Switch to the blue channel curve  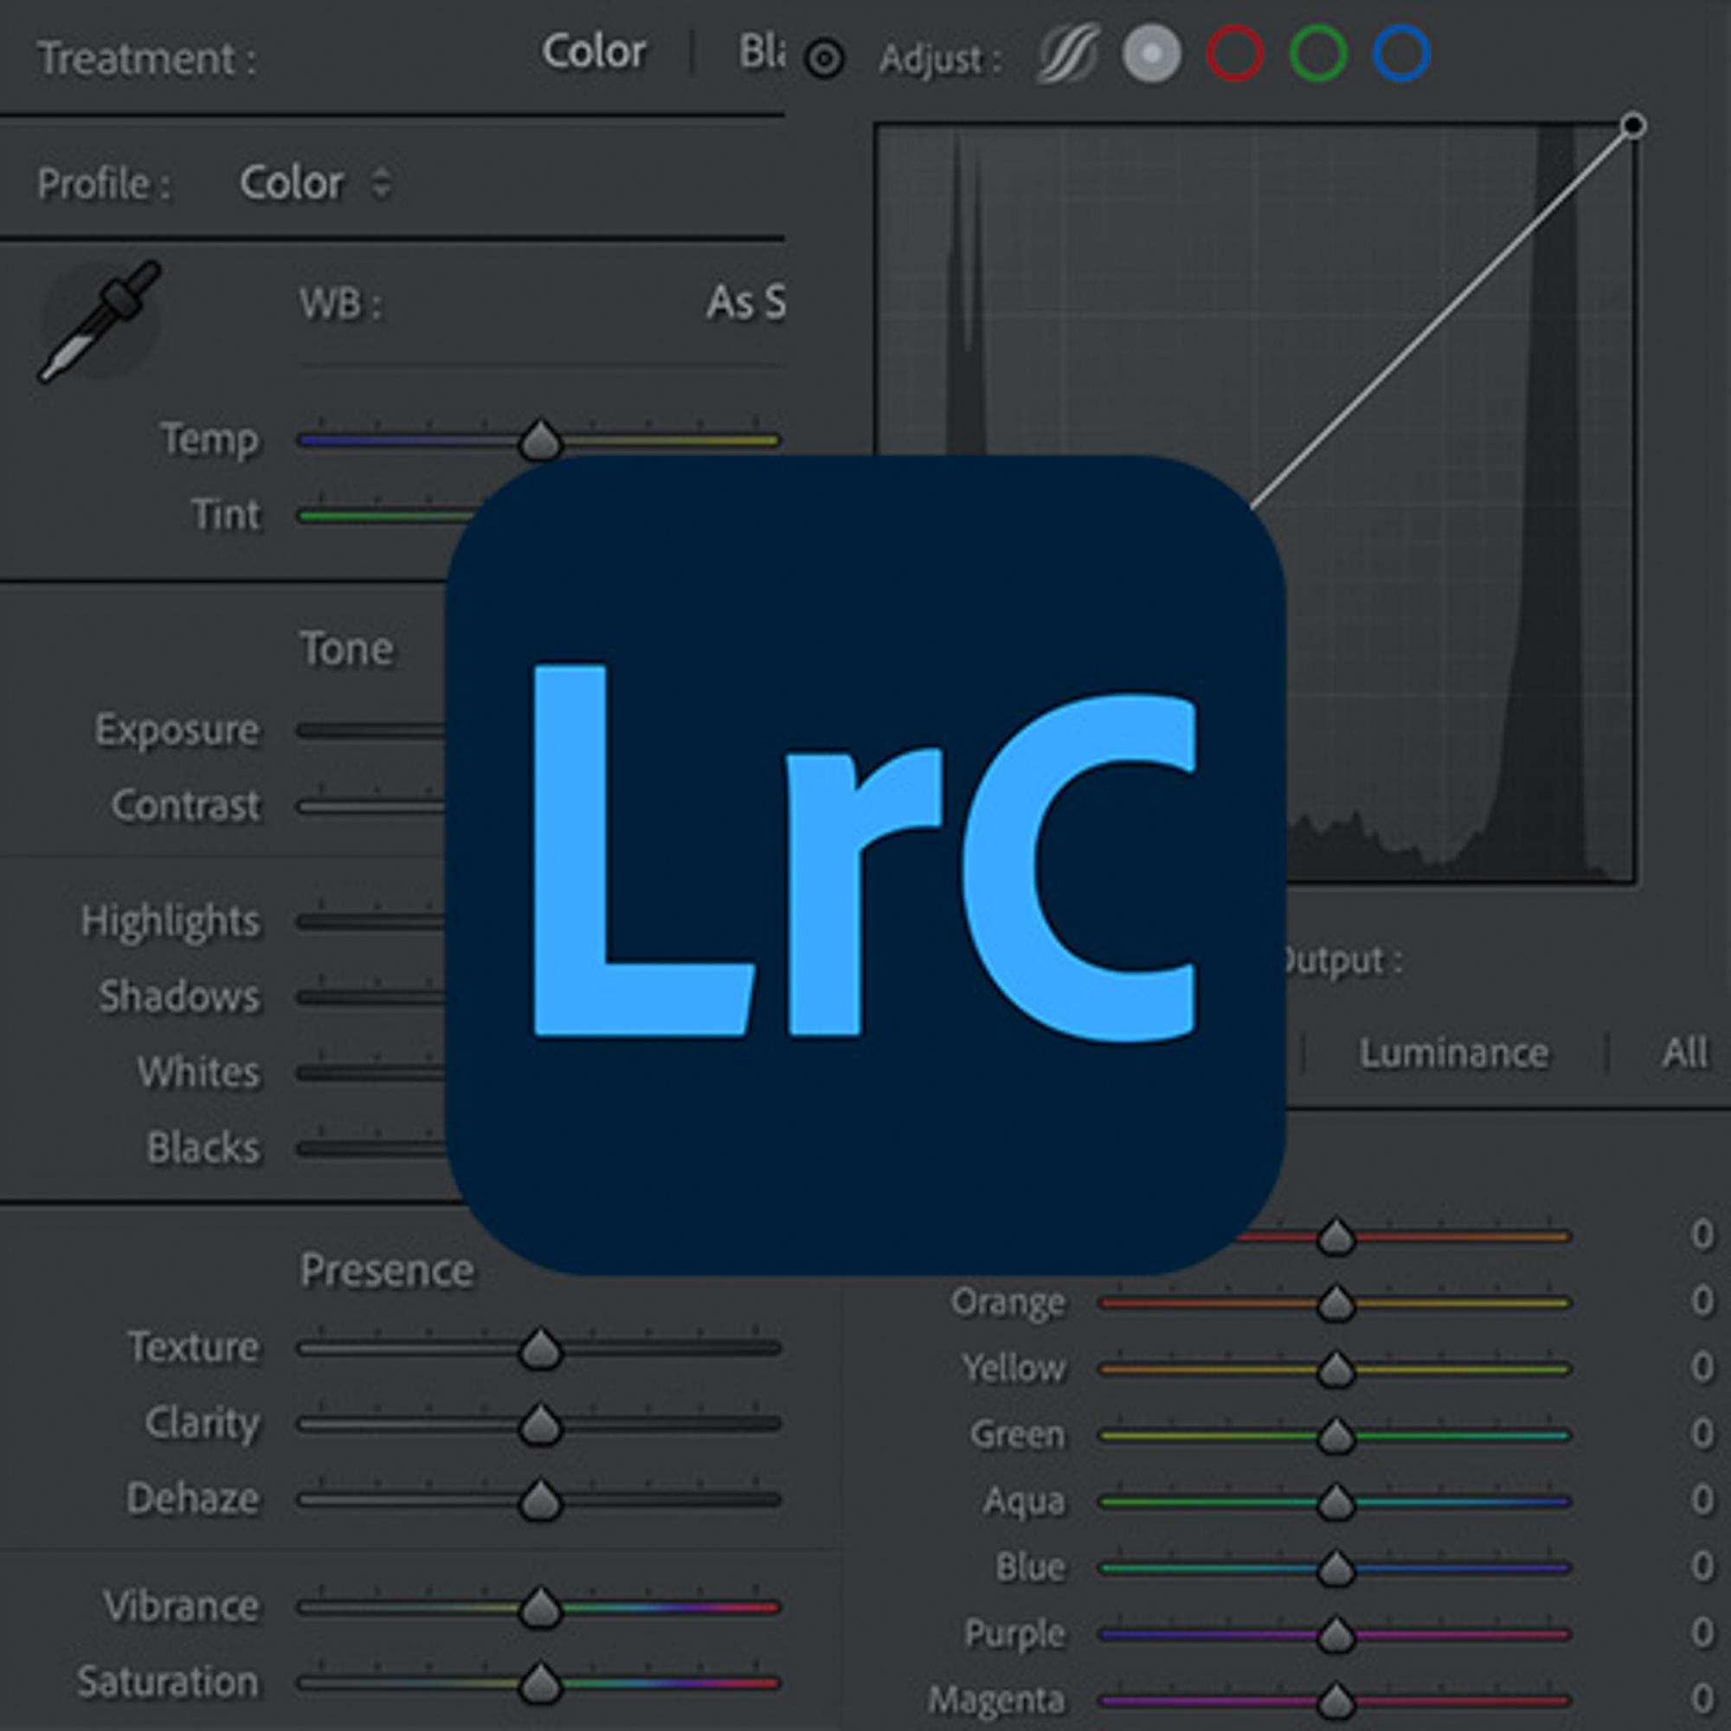coord(1401,54)
